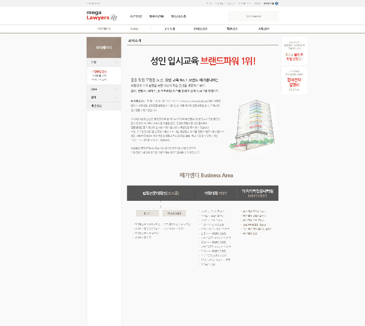
Task: Open the 약학대학 PEET header section
Action: click(215, 194)
